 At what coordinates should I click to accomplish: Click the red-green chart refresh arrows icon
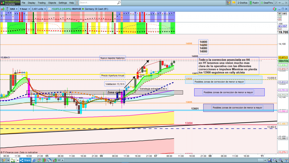pos(275,9)
